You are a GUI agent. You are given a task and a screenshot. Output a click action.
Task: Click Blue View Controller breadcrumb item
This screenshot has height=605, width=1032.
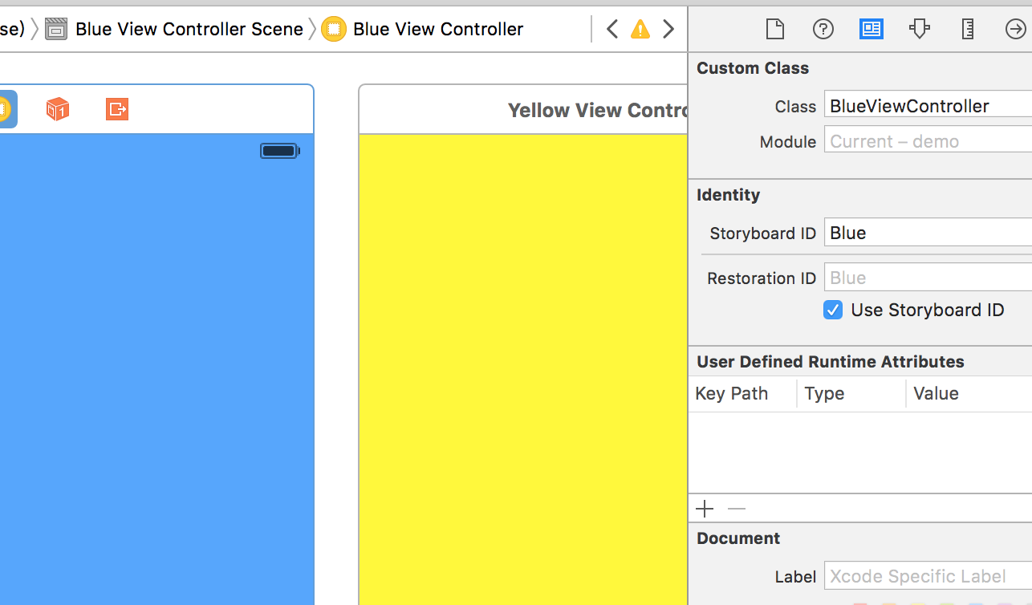(438, 30)
